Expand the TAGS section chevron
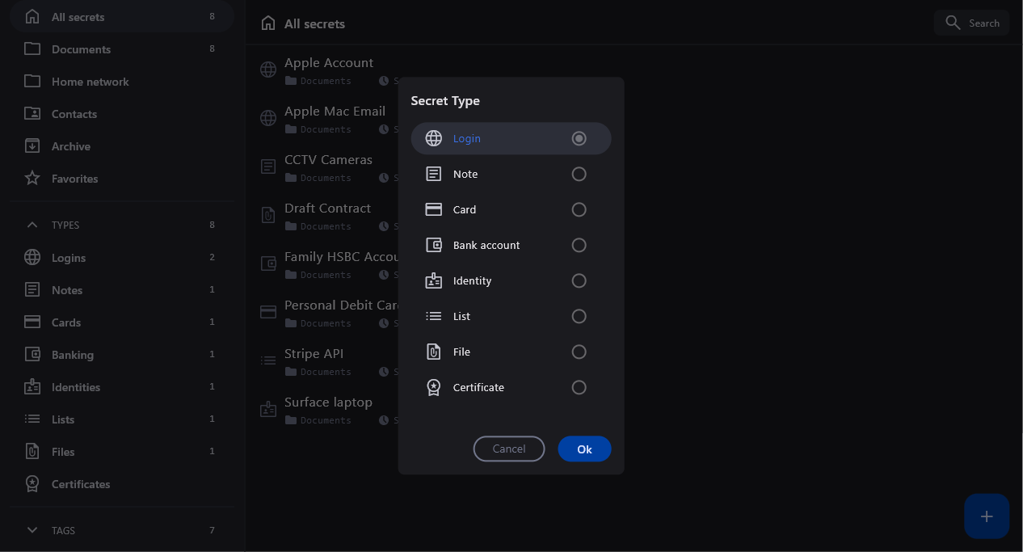This screenshot has height=552, width=1023. (x=32, y=530)
